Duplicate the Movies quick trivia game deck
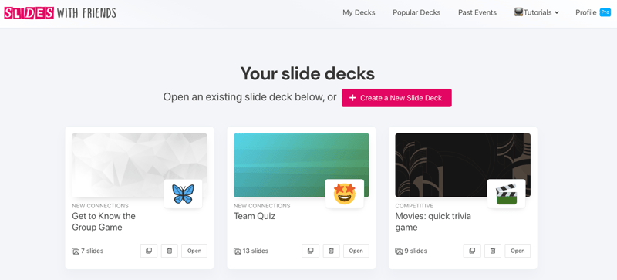Image resolution: width=617 pixels, height=280 pixels. pyautogui.click(x=472, y=251)
